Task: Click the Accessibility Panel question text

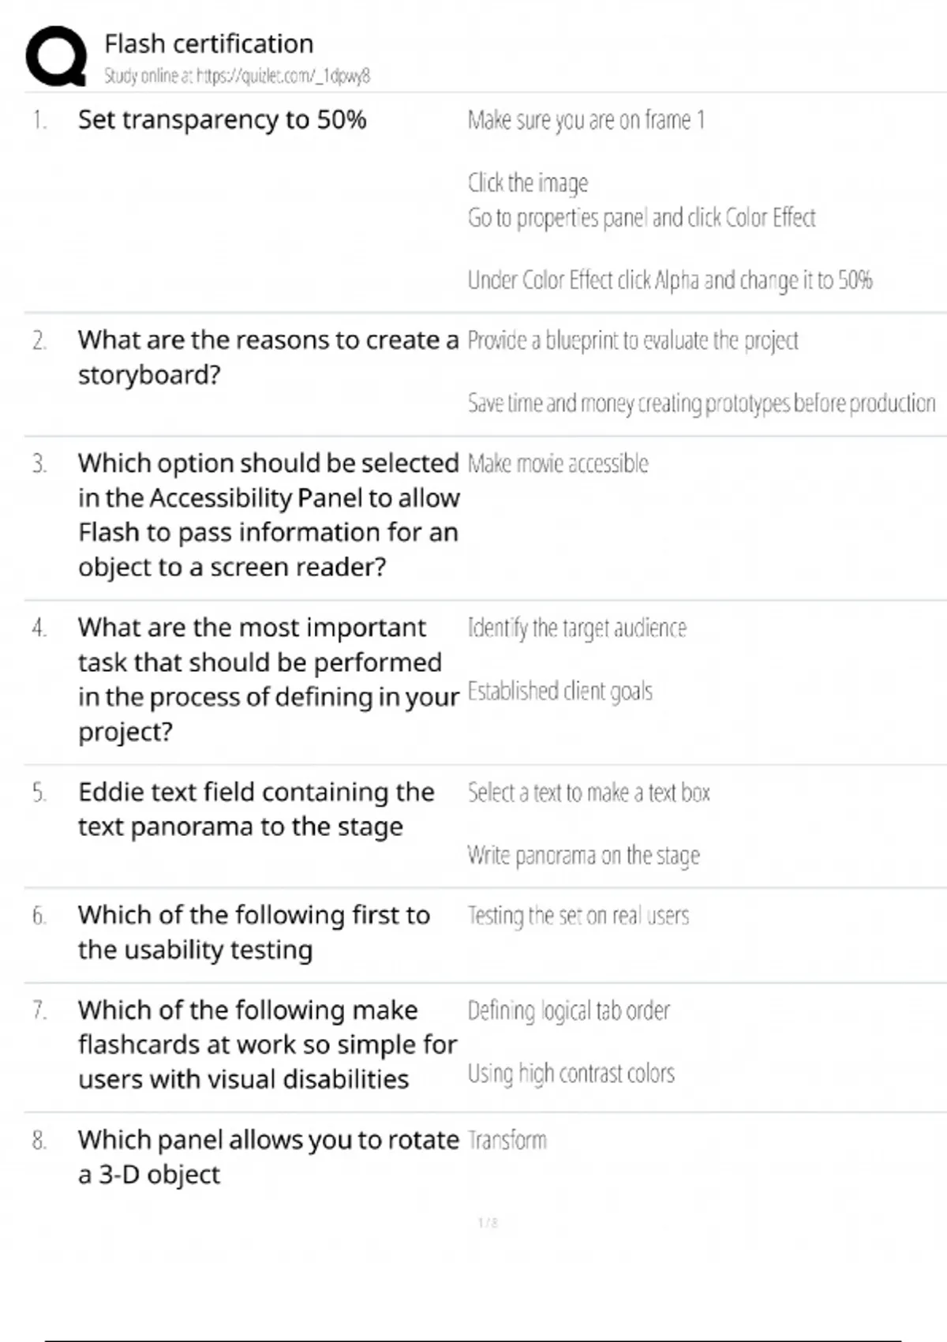Action: pyautogui.click(x=268, y=515)
